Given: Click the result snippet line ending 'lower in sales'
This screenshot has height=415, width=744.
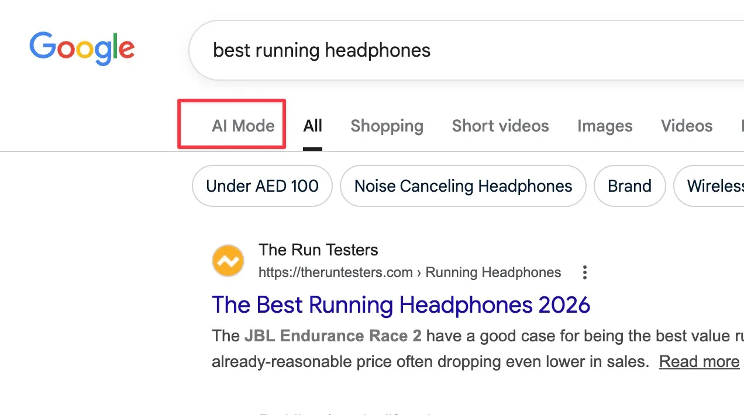Looking at the screenshot, I should tap(430, 362).
